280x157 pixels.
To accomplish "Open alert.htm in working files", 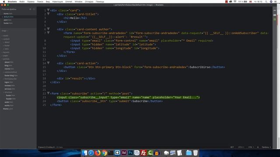I will point(7,20).
